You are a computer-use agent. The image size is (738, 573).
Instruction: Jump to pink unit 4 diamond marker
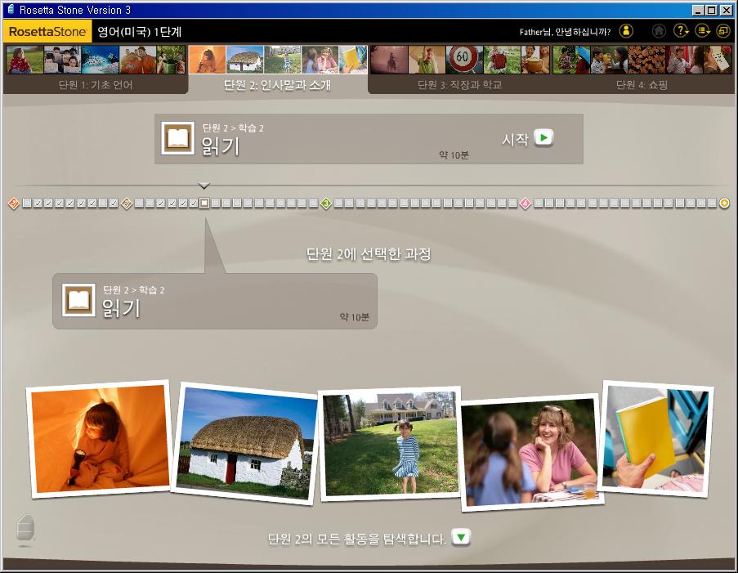526,204
